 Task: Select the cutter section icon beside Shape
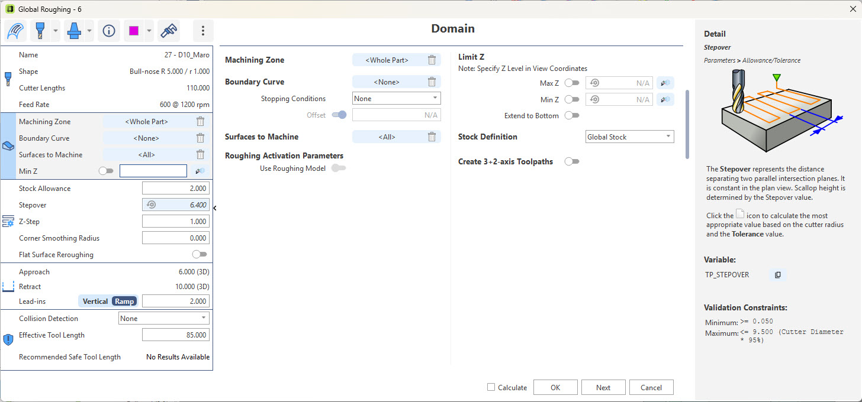(8, 79)
